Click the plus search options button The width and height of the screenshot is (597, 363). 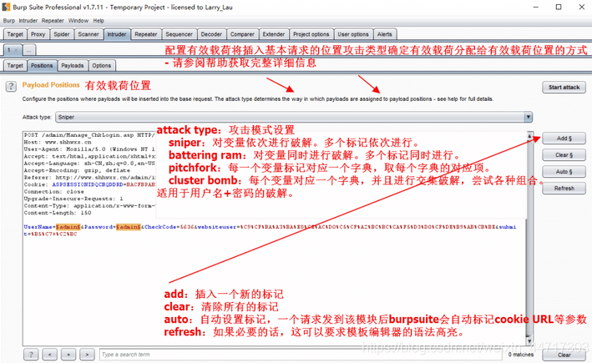click(68, 355)
